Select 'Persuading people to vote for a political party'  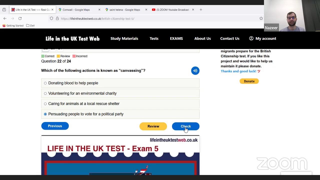point(120,114)
